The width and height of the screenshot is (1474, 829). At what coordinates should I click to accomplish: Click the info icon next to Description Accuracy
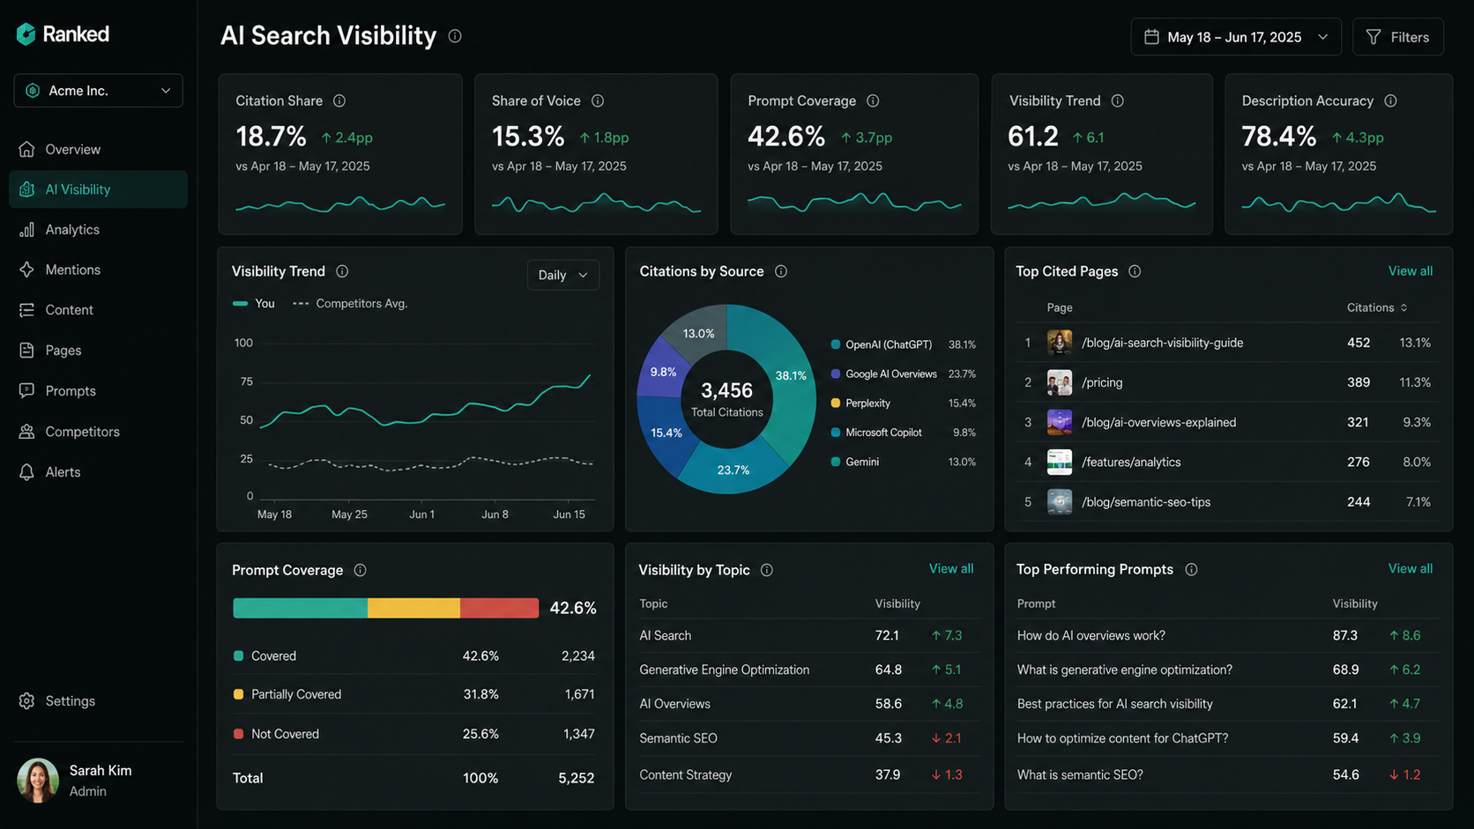[x=1390, y=101]
